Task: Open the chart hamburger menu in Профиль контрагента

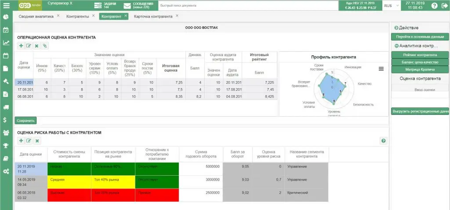Action: 381,69
